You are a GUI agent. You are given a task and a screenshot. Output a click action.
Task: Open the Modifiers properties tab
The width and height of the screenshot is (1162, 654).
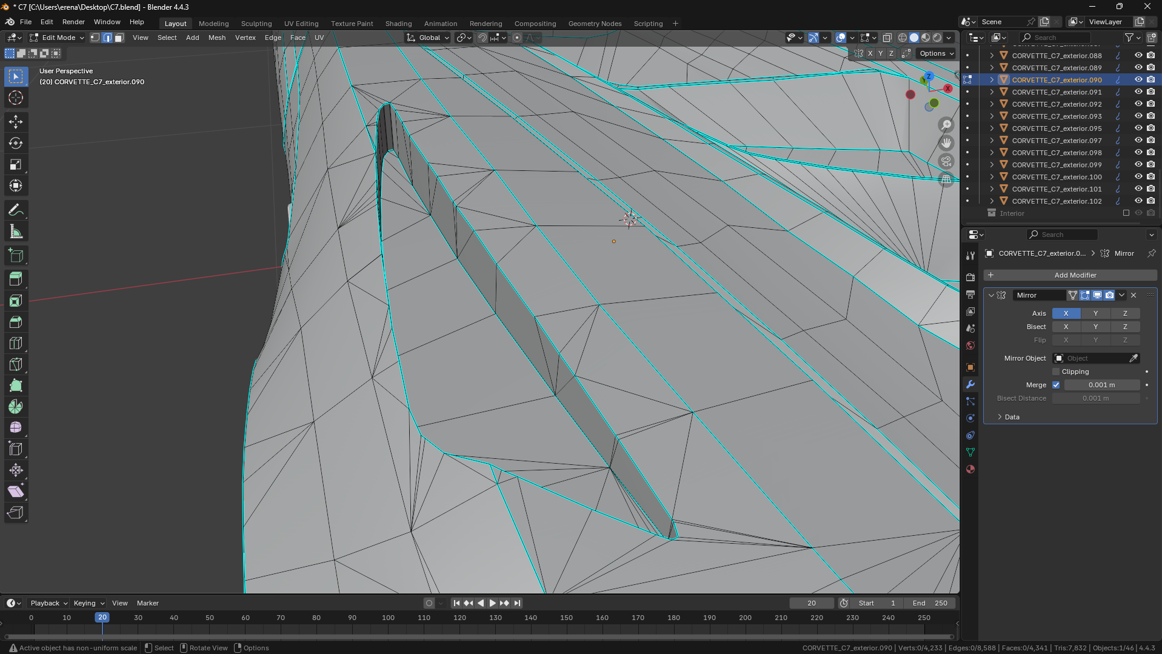(x=970, y=384)
